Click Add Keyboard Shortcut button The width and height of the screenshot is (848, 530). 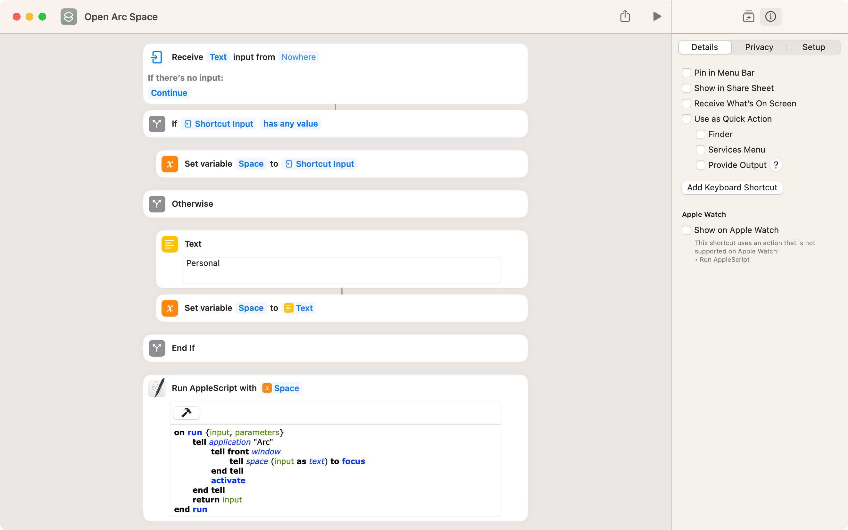pos(732,187)
